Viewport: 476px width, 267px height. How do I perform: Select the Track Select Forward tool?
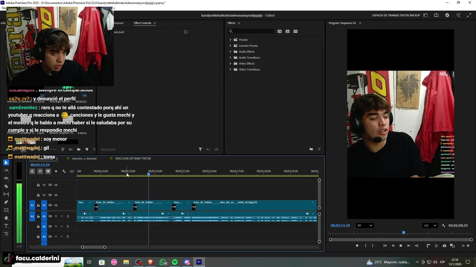click(x=6, y=171)
